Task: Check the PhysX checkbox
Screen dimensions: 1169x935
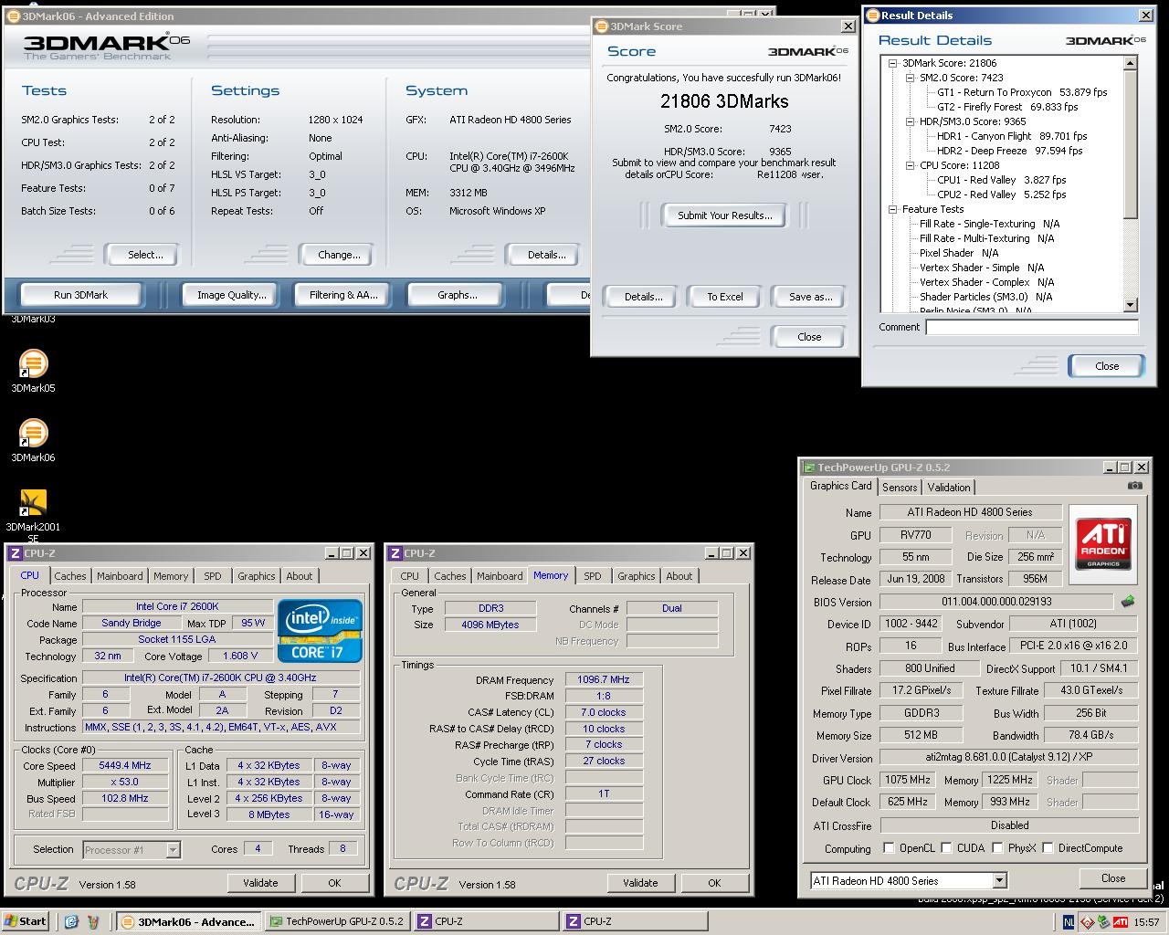Action: (x=997, y=848)
